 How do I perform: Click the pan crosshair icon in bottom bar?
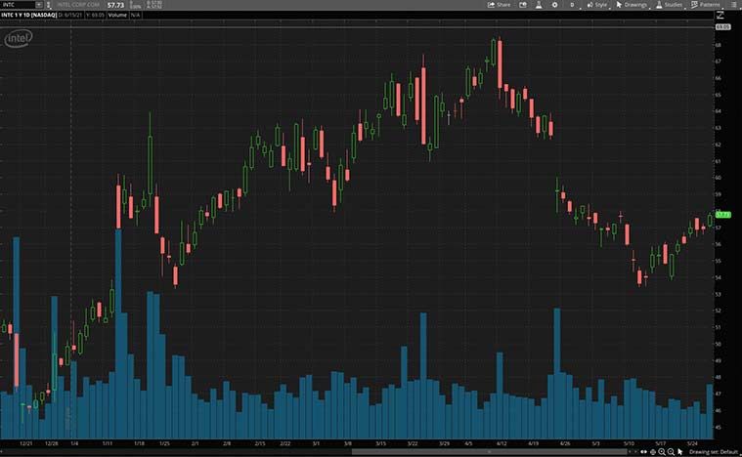pos(653,452)
